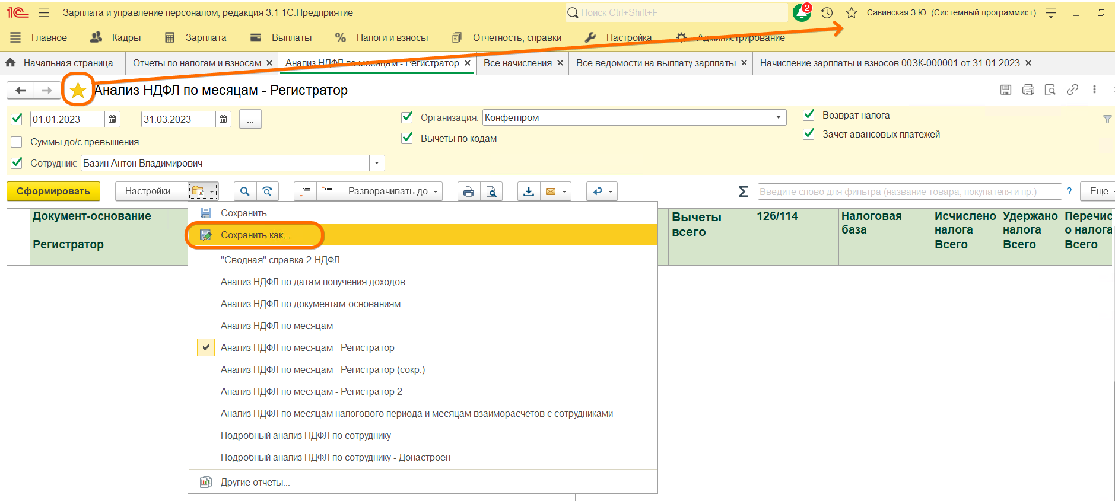1115x501 pixels.
Task: Click the Настройки... button
Action: pos(151,192)
